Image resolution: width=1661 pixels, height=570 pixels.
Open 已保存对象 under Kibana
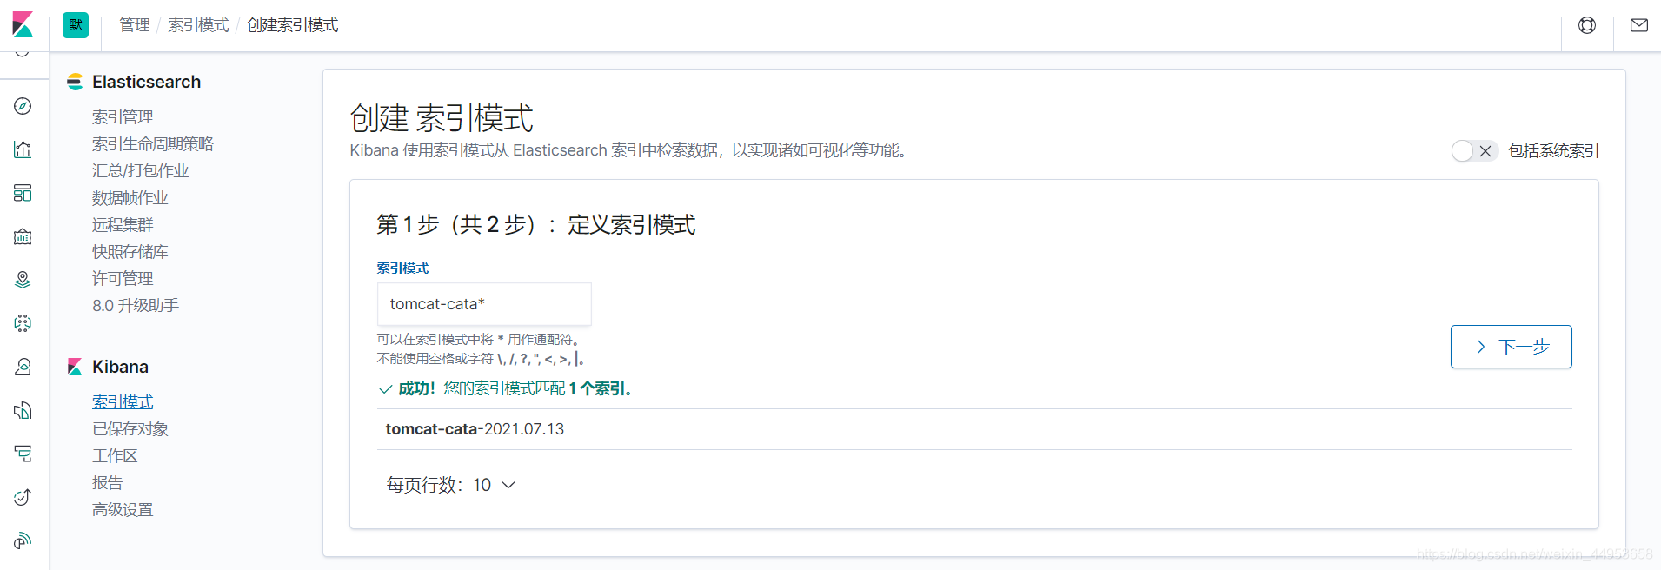(130, 429)
